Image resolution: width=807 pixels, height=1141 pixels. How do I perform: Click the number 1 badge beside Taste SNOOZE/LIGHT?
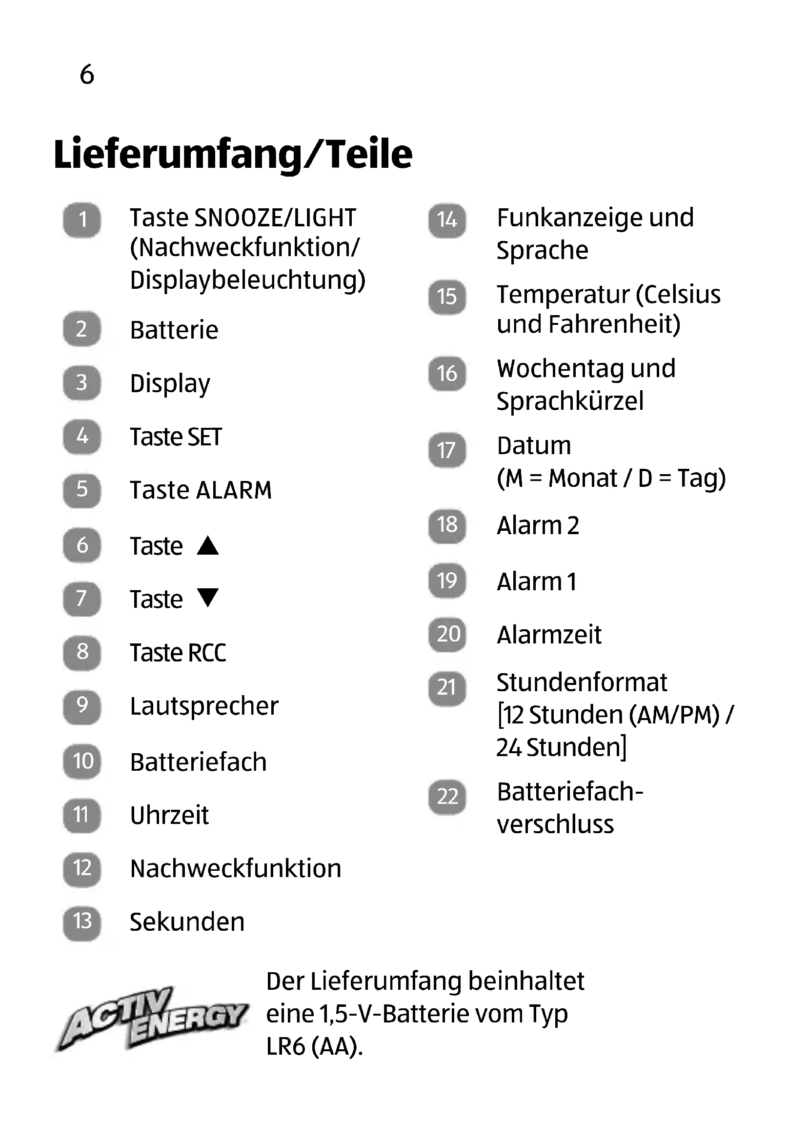point(82,220)
